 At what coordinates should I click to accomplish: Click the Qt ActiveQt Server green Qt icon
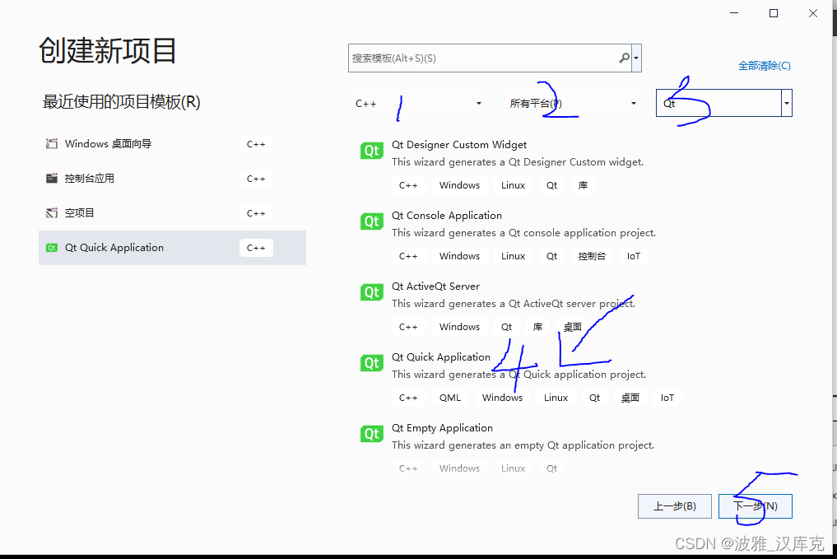[x=371, y=291]
